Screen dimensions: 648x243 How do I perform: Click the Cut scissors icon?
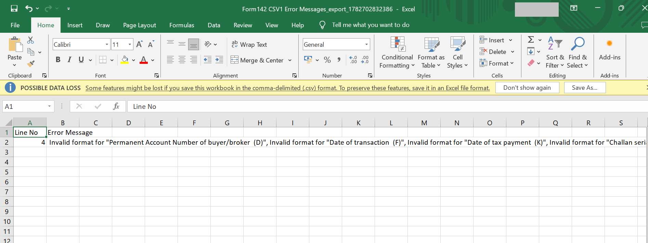click(x=30, y=40)
